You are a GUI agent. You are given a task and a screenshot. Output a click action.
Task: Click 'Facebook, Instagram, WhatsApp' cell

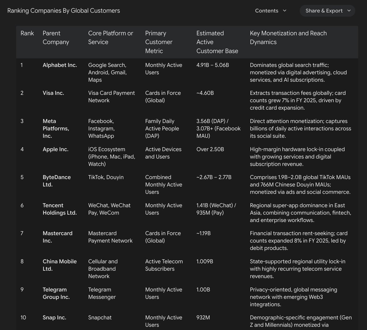102,129
